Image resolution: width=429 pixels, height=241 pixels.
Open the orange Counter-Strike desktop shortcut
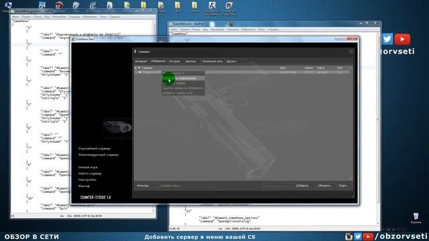coord(229,7)
